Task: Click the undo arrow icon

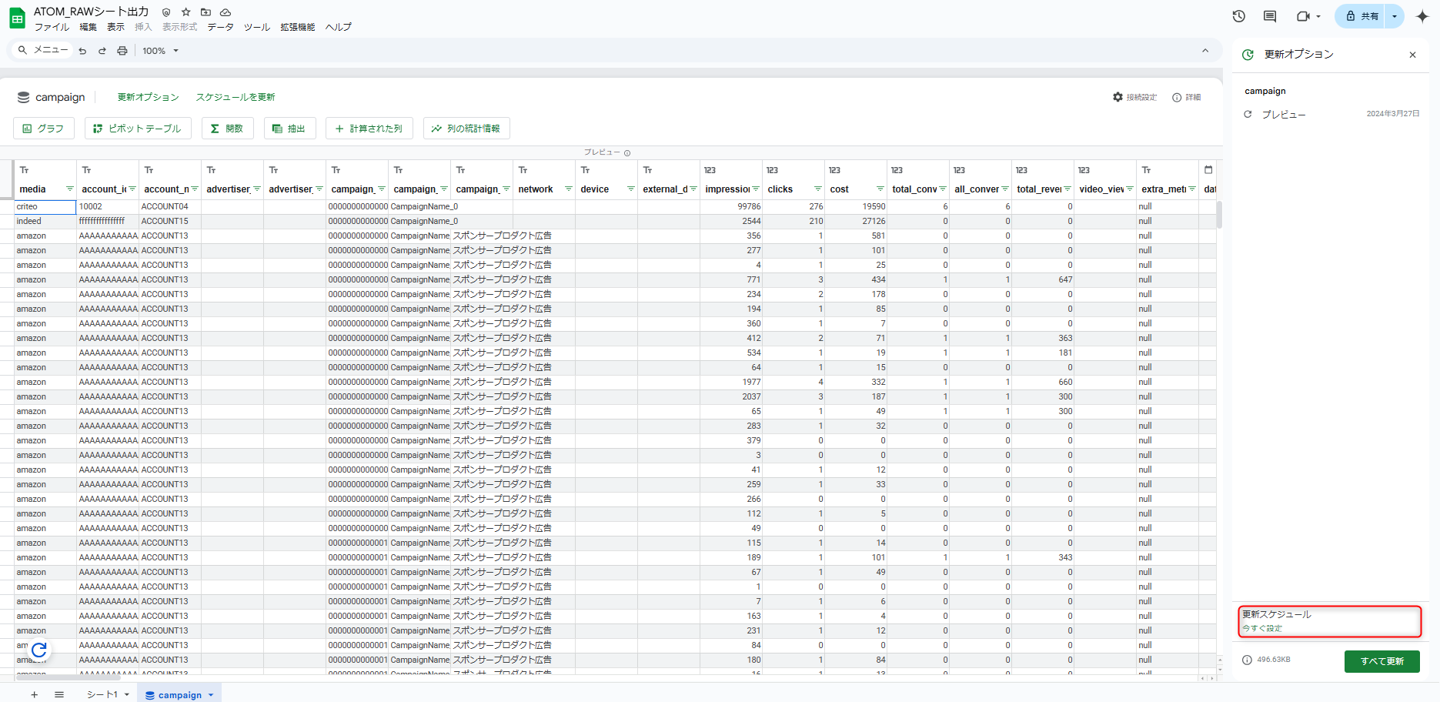Action: pos(82,51)
